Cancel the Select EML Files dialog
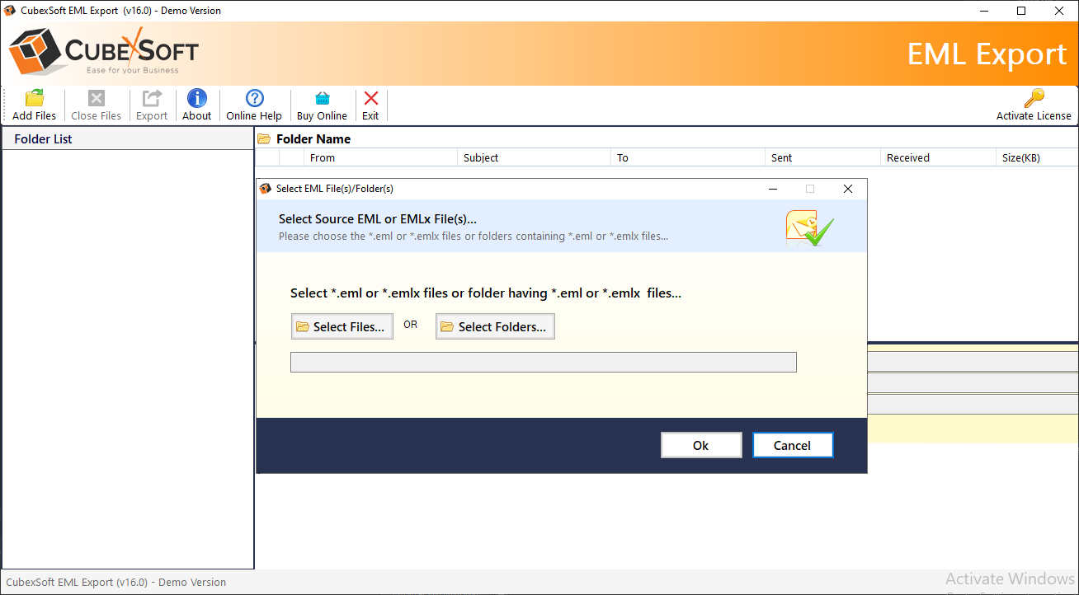 tap(792, 445)
